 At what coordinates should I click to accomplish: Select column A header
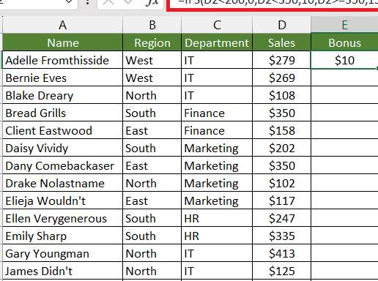click(62, 25)
